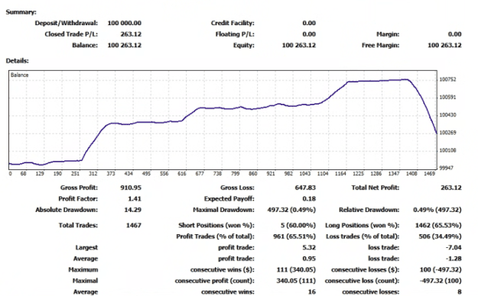The height and width of the screenshot is (296, 478).
Task: Click the 99947 axis value on the chart
Action: click(x=447, y=168)
